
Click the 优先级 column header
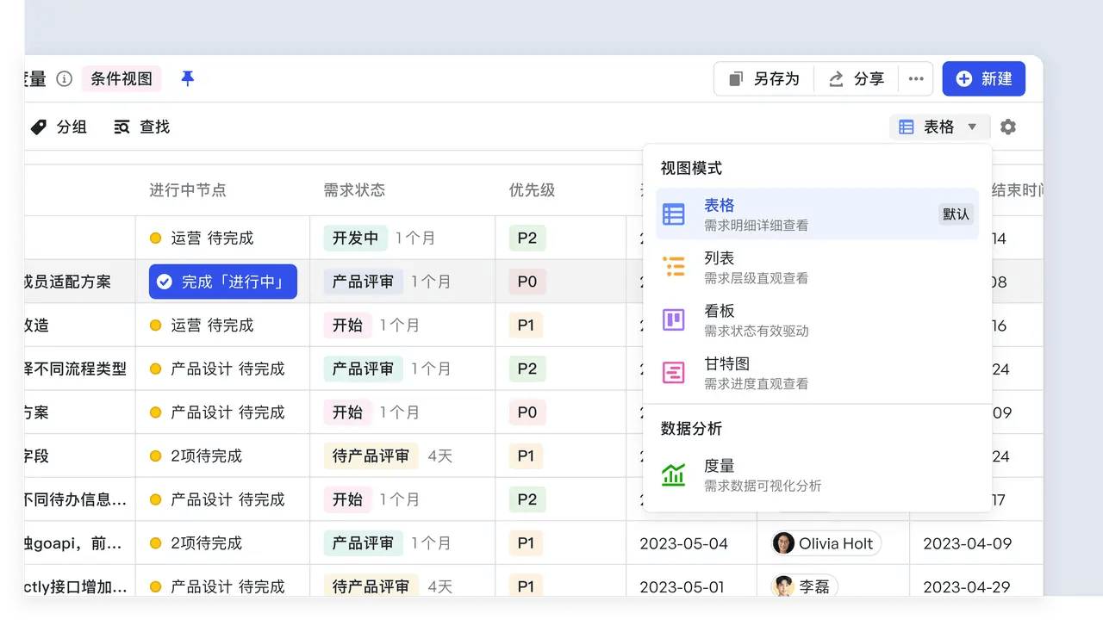pyautogui.click(x=532, y=190)
